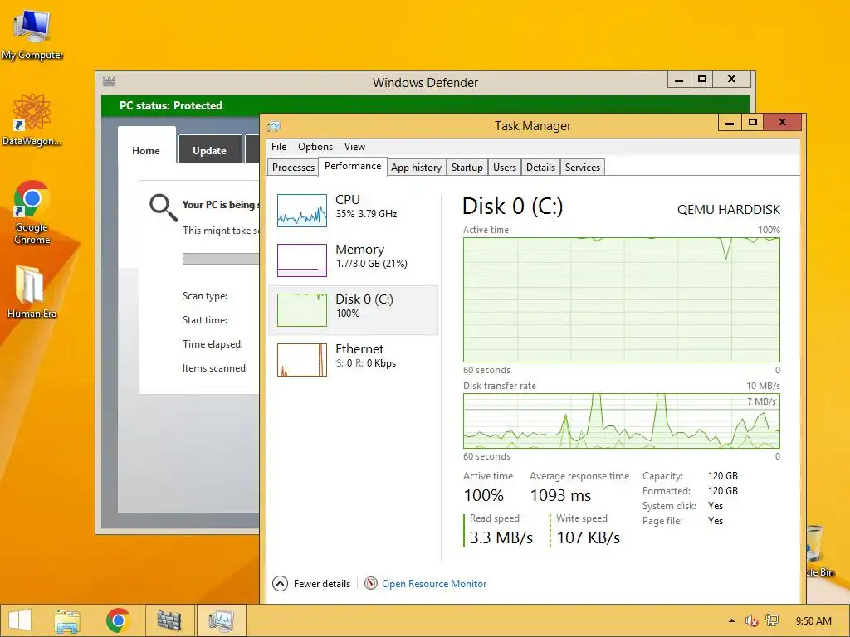
Task: Click the 'PC status: Protected' banner text
Action: click(171, 105)
